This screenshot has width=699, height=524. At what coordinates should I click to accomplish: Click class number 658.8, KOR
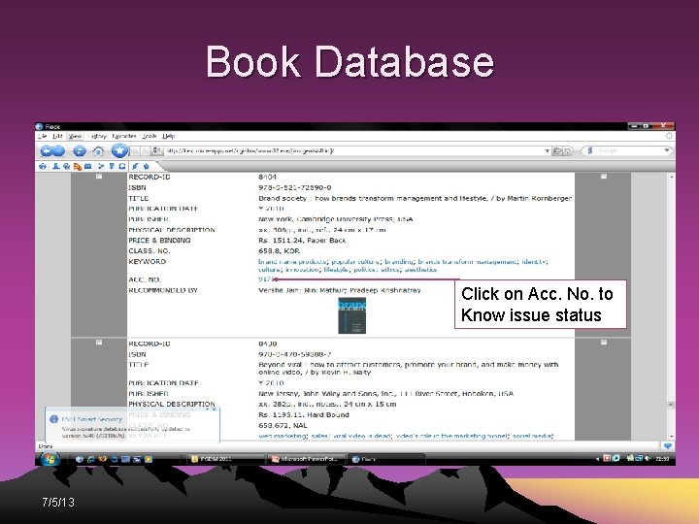[x=279, y=251]
